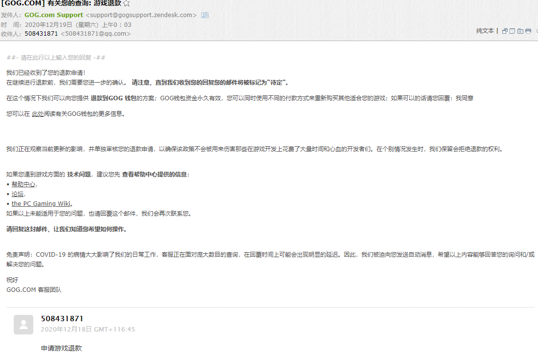Open the 帮助中心 help center link

[x=23, y=184]
